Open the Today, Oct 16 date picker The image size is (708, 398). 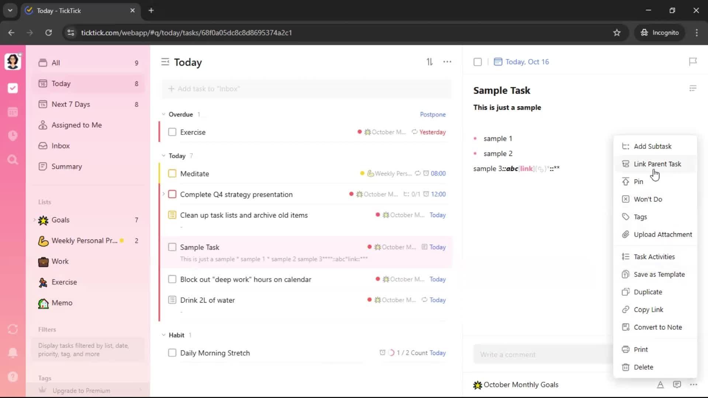pos(527,62)
